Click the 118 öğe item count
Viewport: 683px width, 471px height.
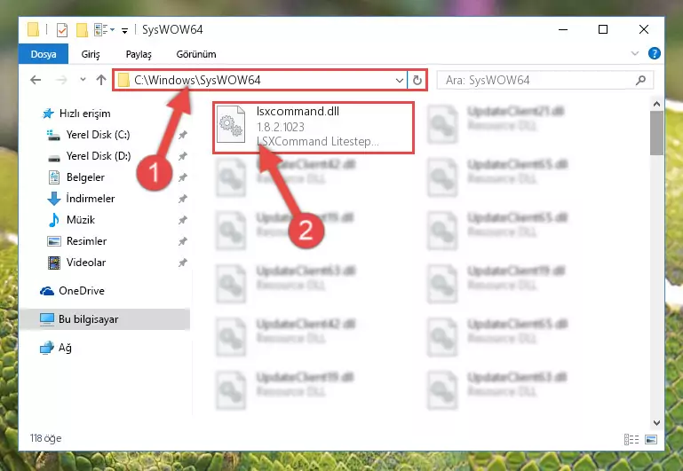45,438
